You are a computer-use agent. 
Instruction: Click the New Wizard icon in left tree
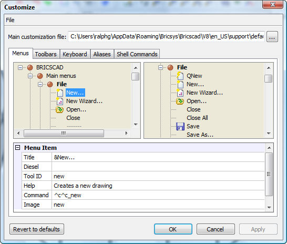click(x=60, y=101)
